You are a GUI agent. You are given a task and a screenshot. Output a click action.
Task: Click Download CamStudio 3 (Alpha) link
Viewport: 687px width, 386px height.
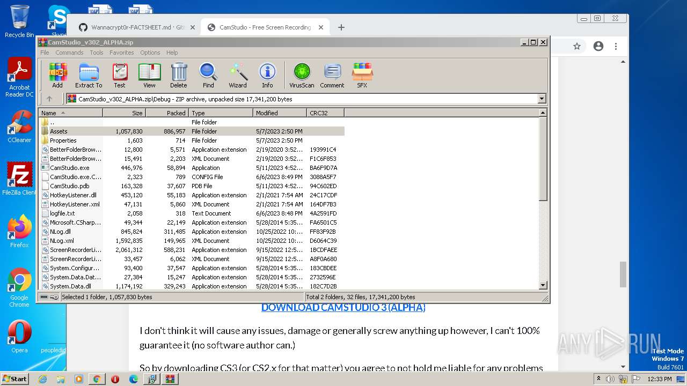coord(343,308)
